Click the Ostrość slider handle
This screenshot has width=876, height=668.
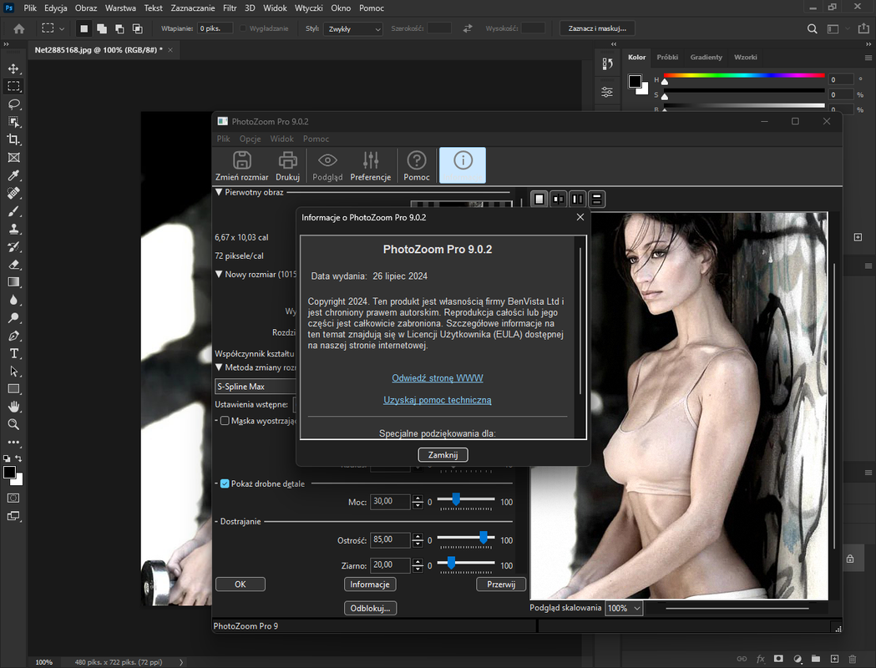pyautogui.click(x=484, y=538)
